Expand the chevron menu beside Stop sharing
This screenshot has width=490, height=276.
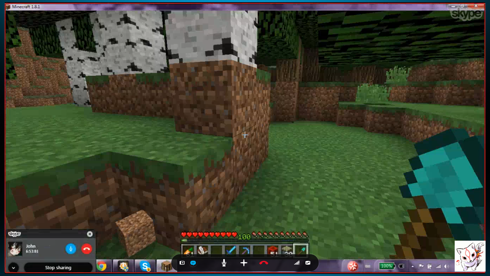point(13,267)
